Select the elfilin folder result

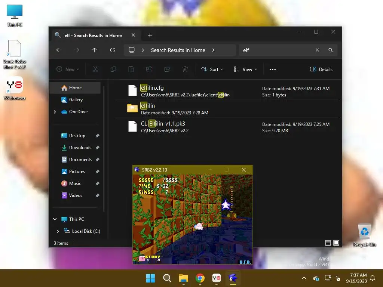tap(227, 109)
